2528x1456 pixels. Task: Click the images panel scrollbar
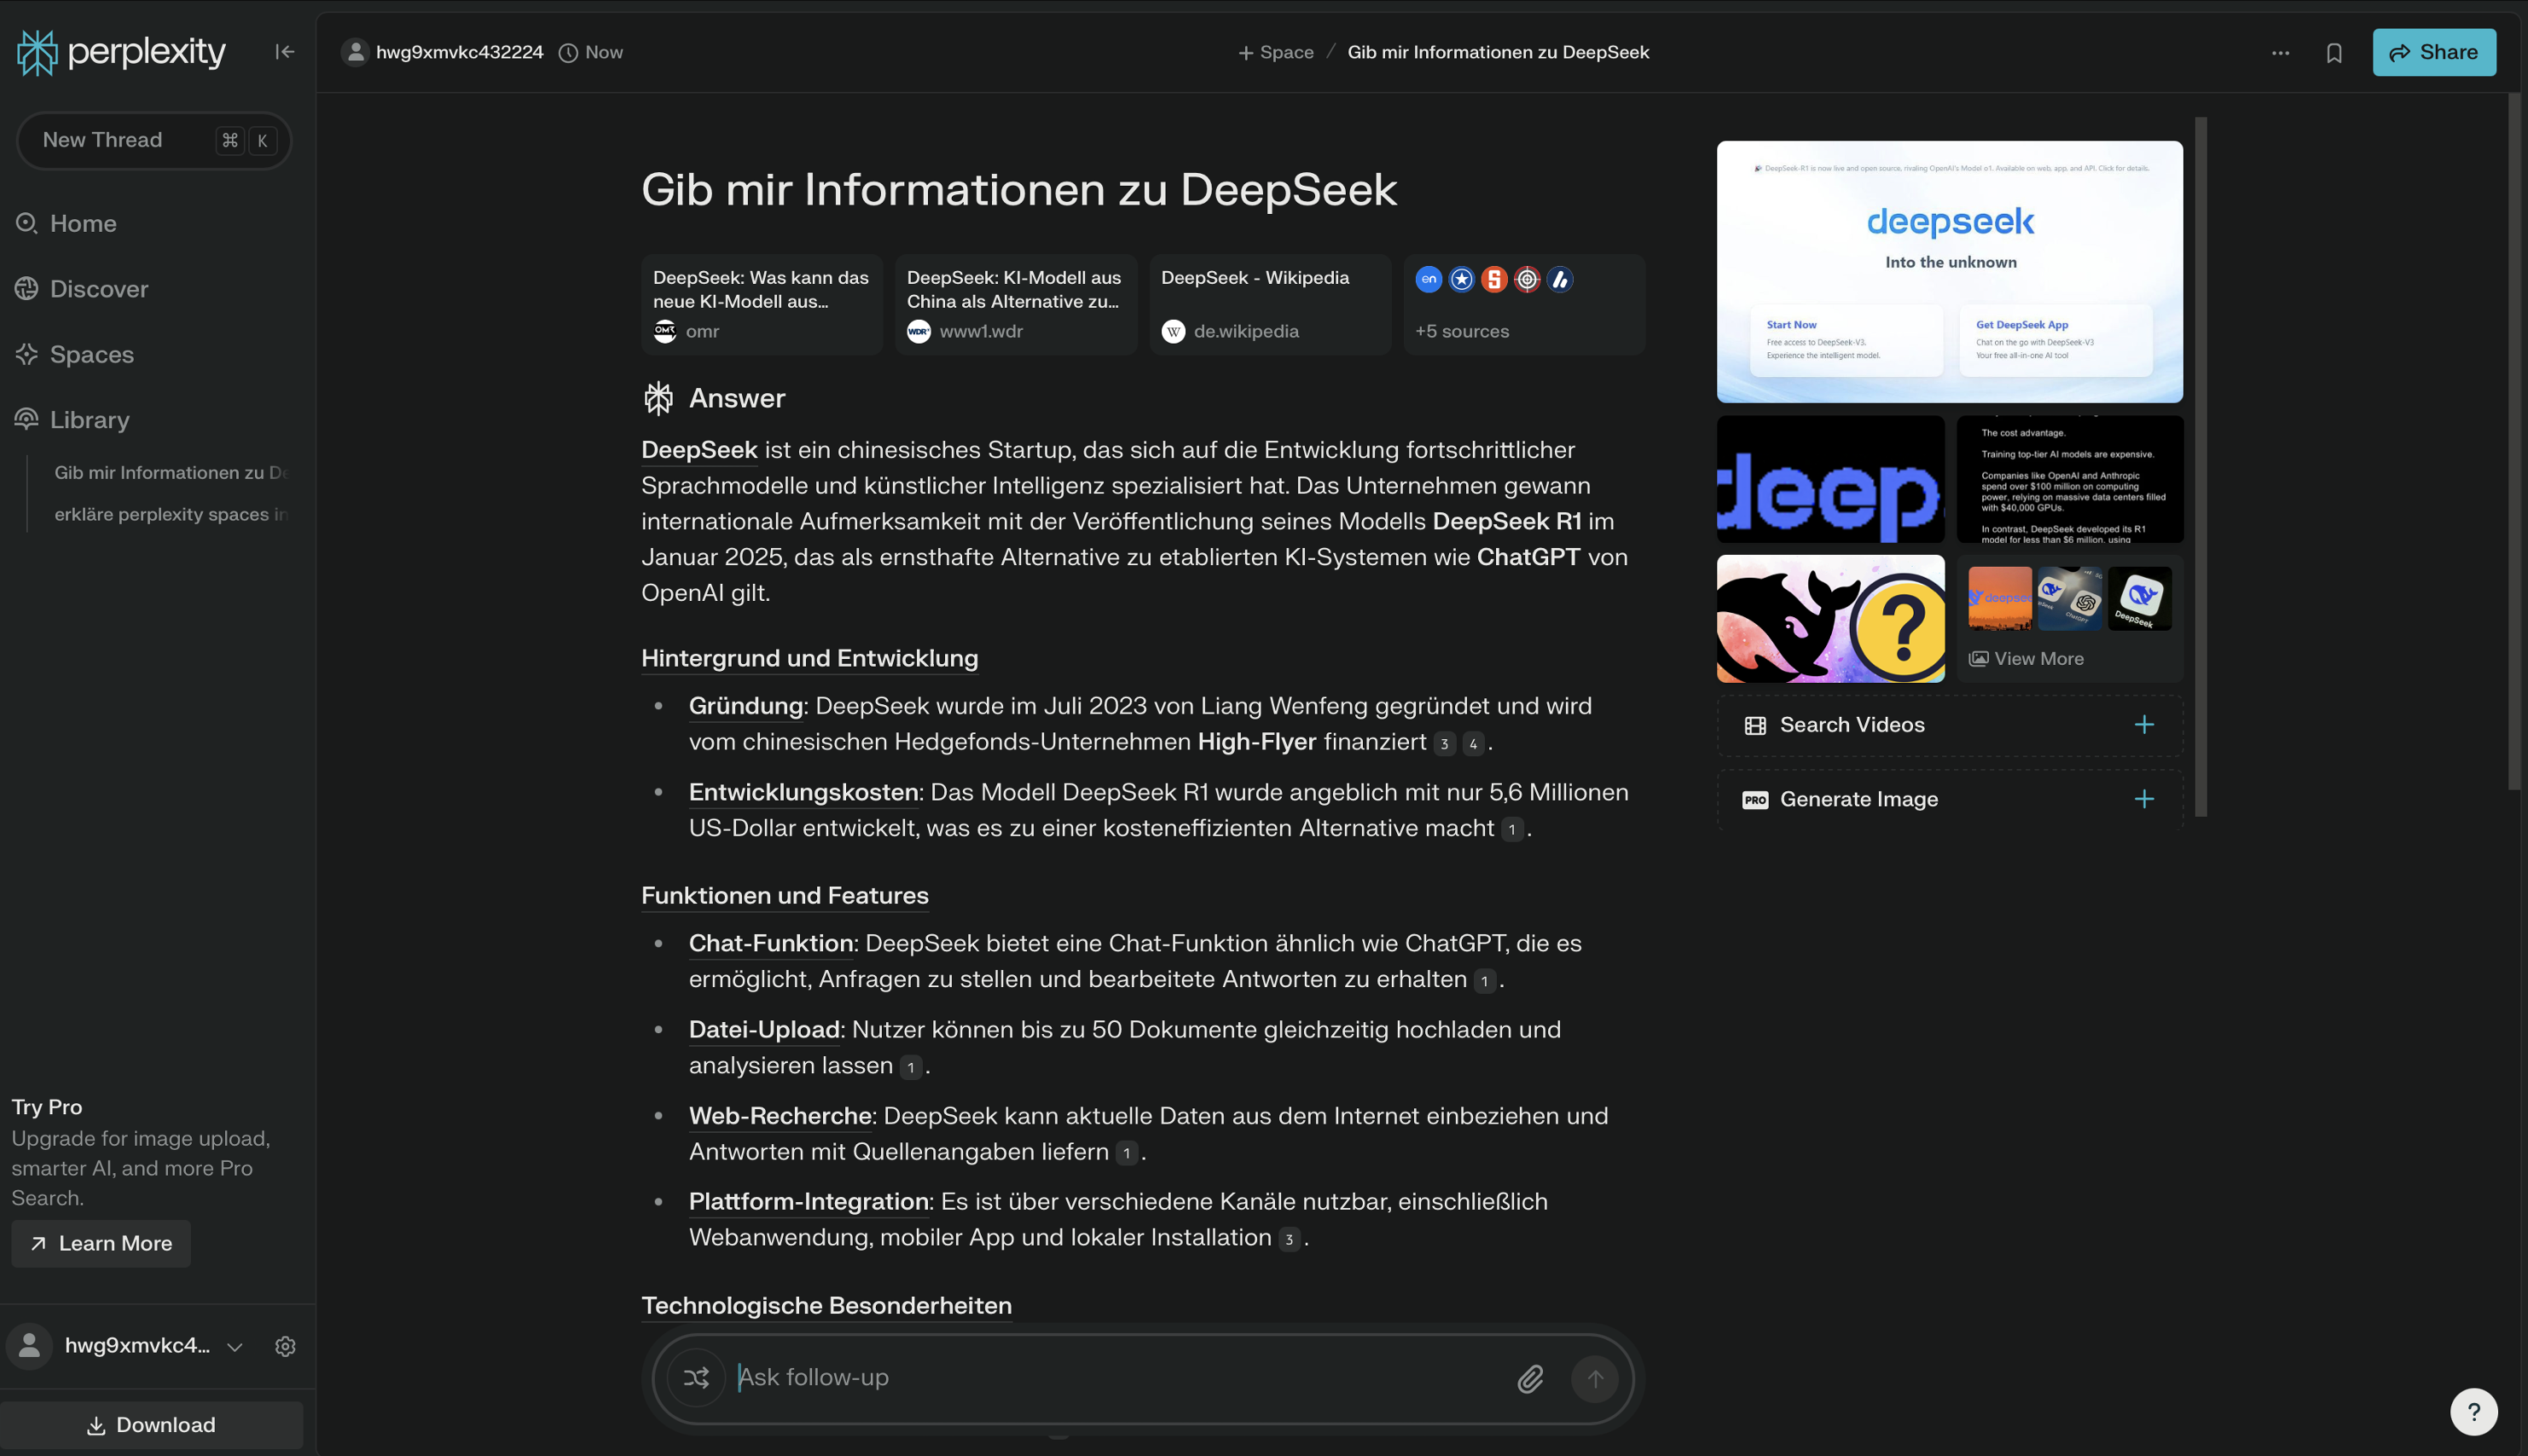click(2200, 467)
